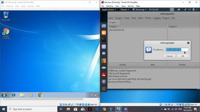Show all applications grid in Kali dock

click(104, 89)
